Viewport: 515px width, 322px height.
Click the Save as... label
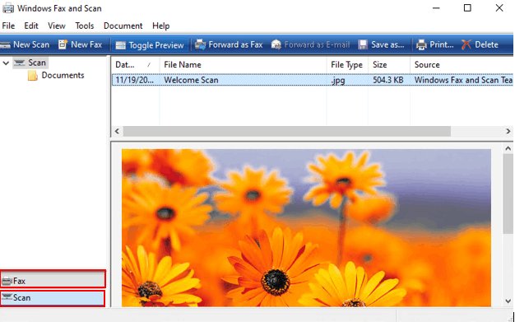(x=387, y=44)
